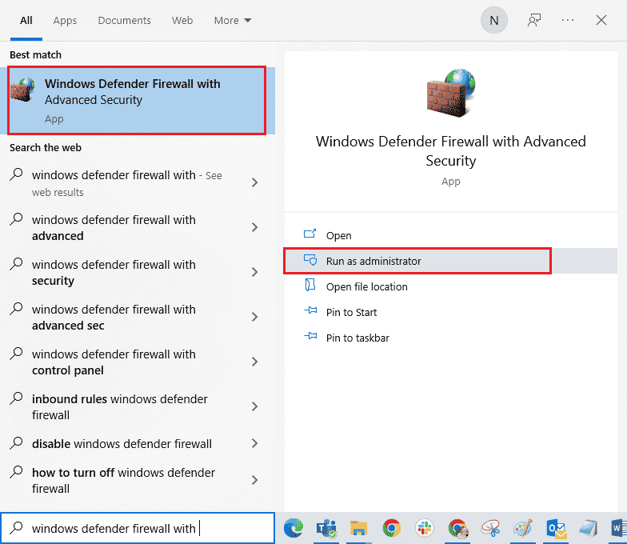Screen dimensions: 627x544
Task: Switch to the Apps tab
Action: click(x=65, y=21)
